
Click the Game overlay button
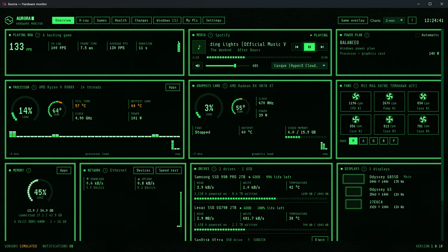coord(353,20)
